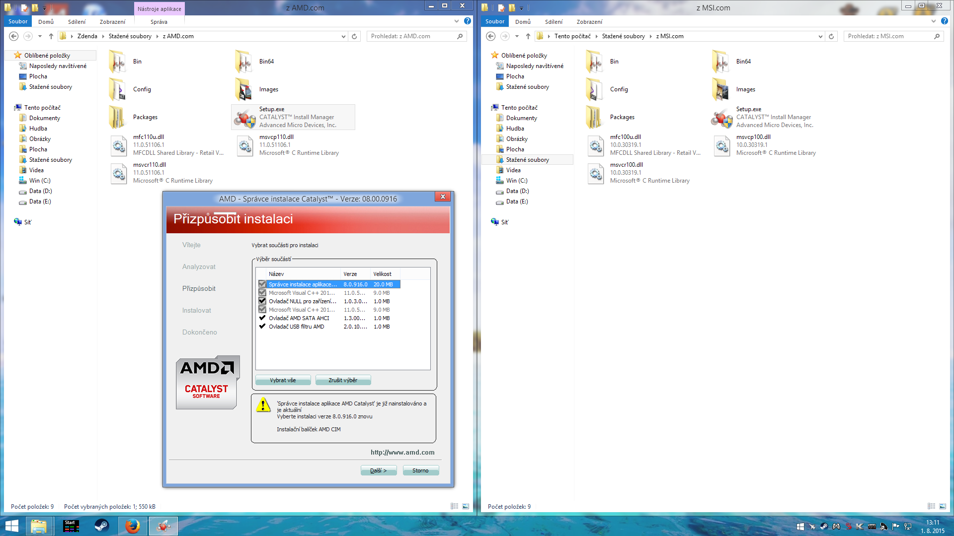The width and height of the screenshot is (954, 536).
Task: Open Zobrazení tab in AMD window
Action: pos(112,22)
